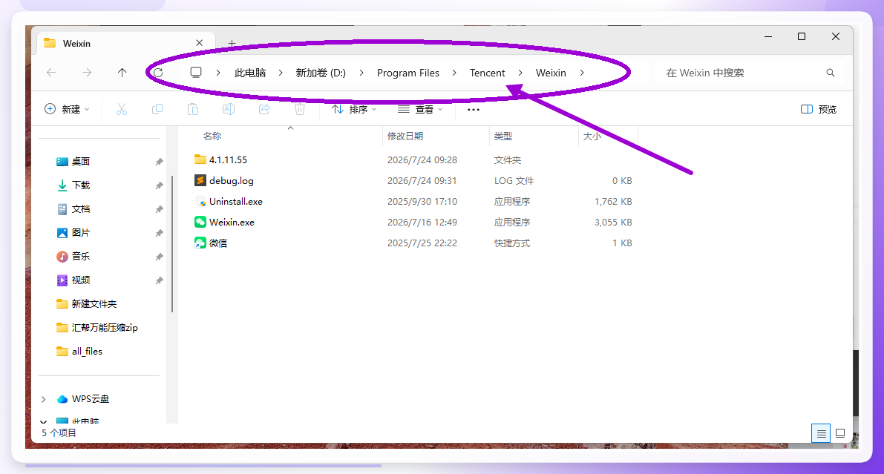Switch to details view icon in status bar
The height and width of the screenshot is (474, 884).
[x=821, y=433]
